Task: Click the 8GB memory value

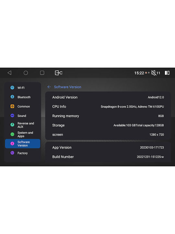Action: [161, 116]
